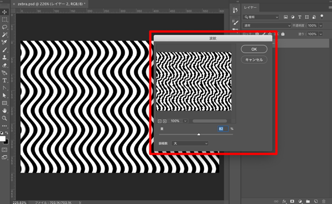Select the Move tool
Viewport: 332px width, 204px height.
point(4,12)
